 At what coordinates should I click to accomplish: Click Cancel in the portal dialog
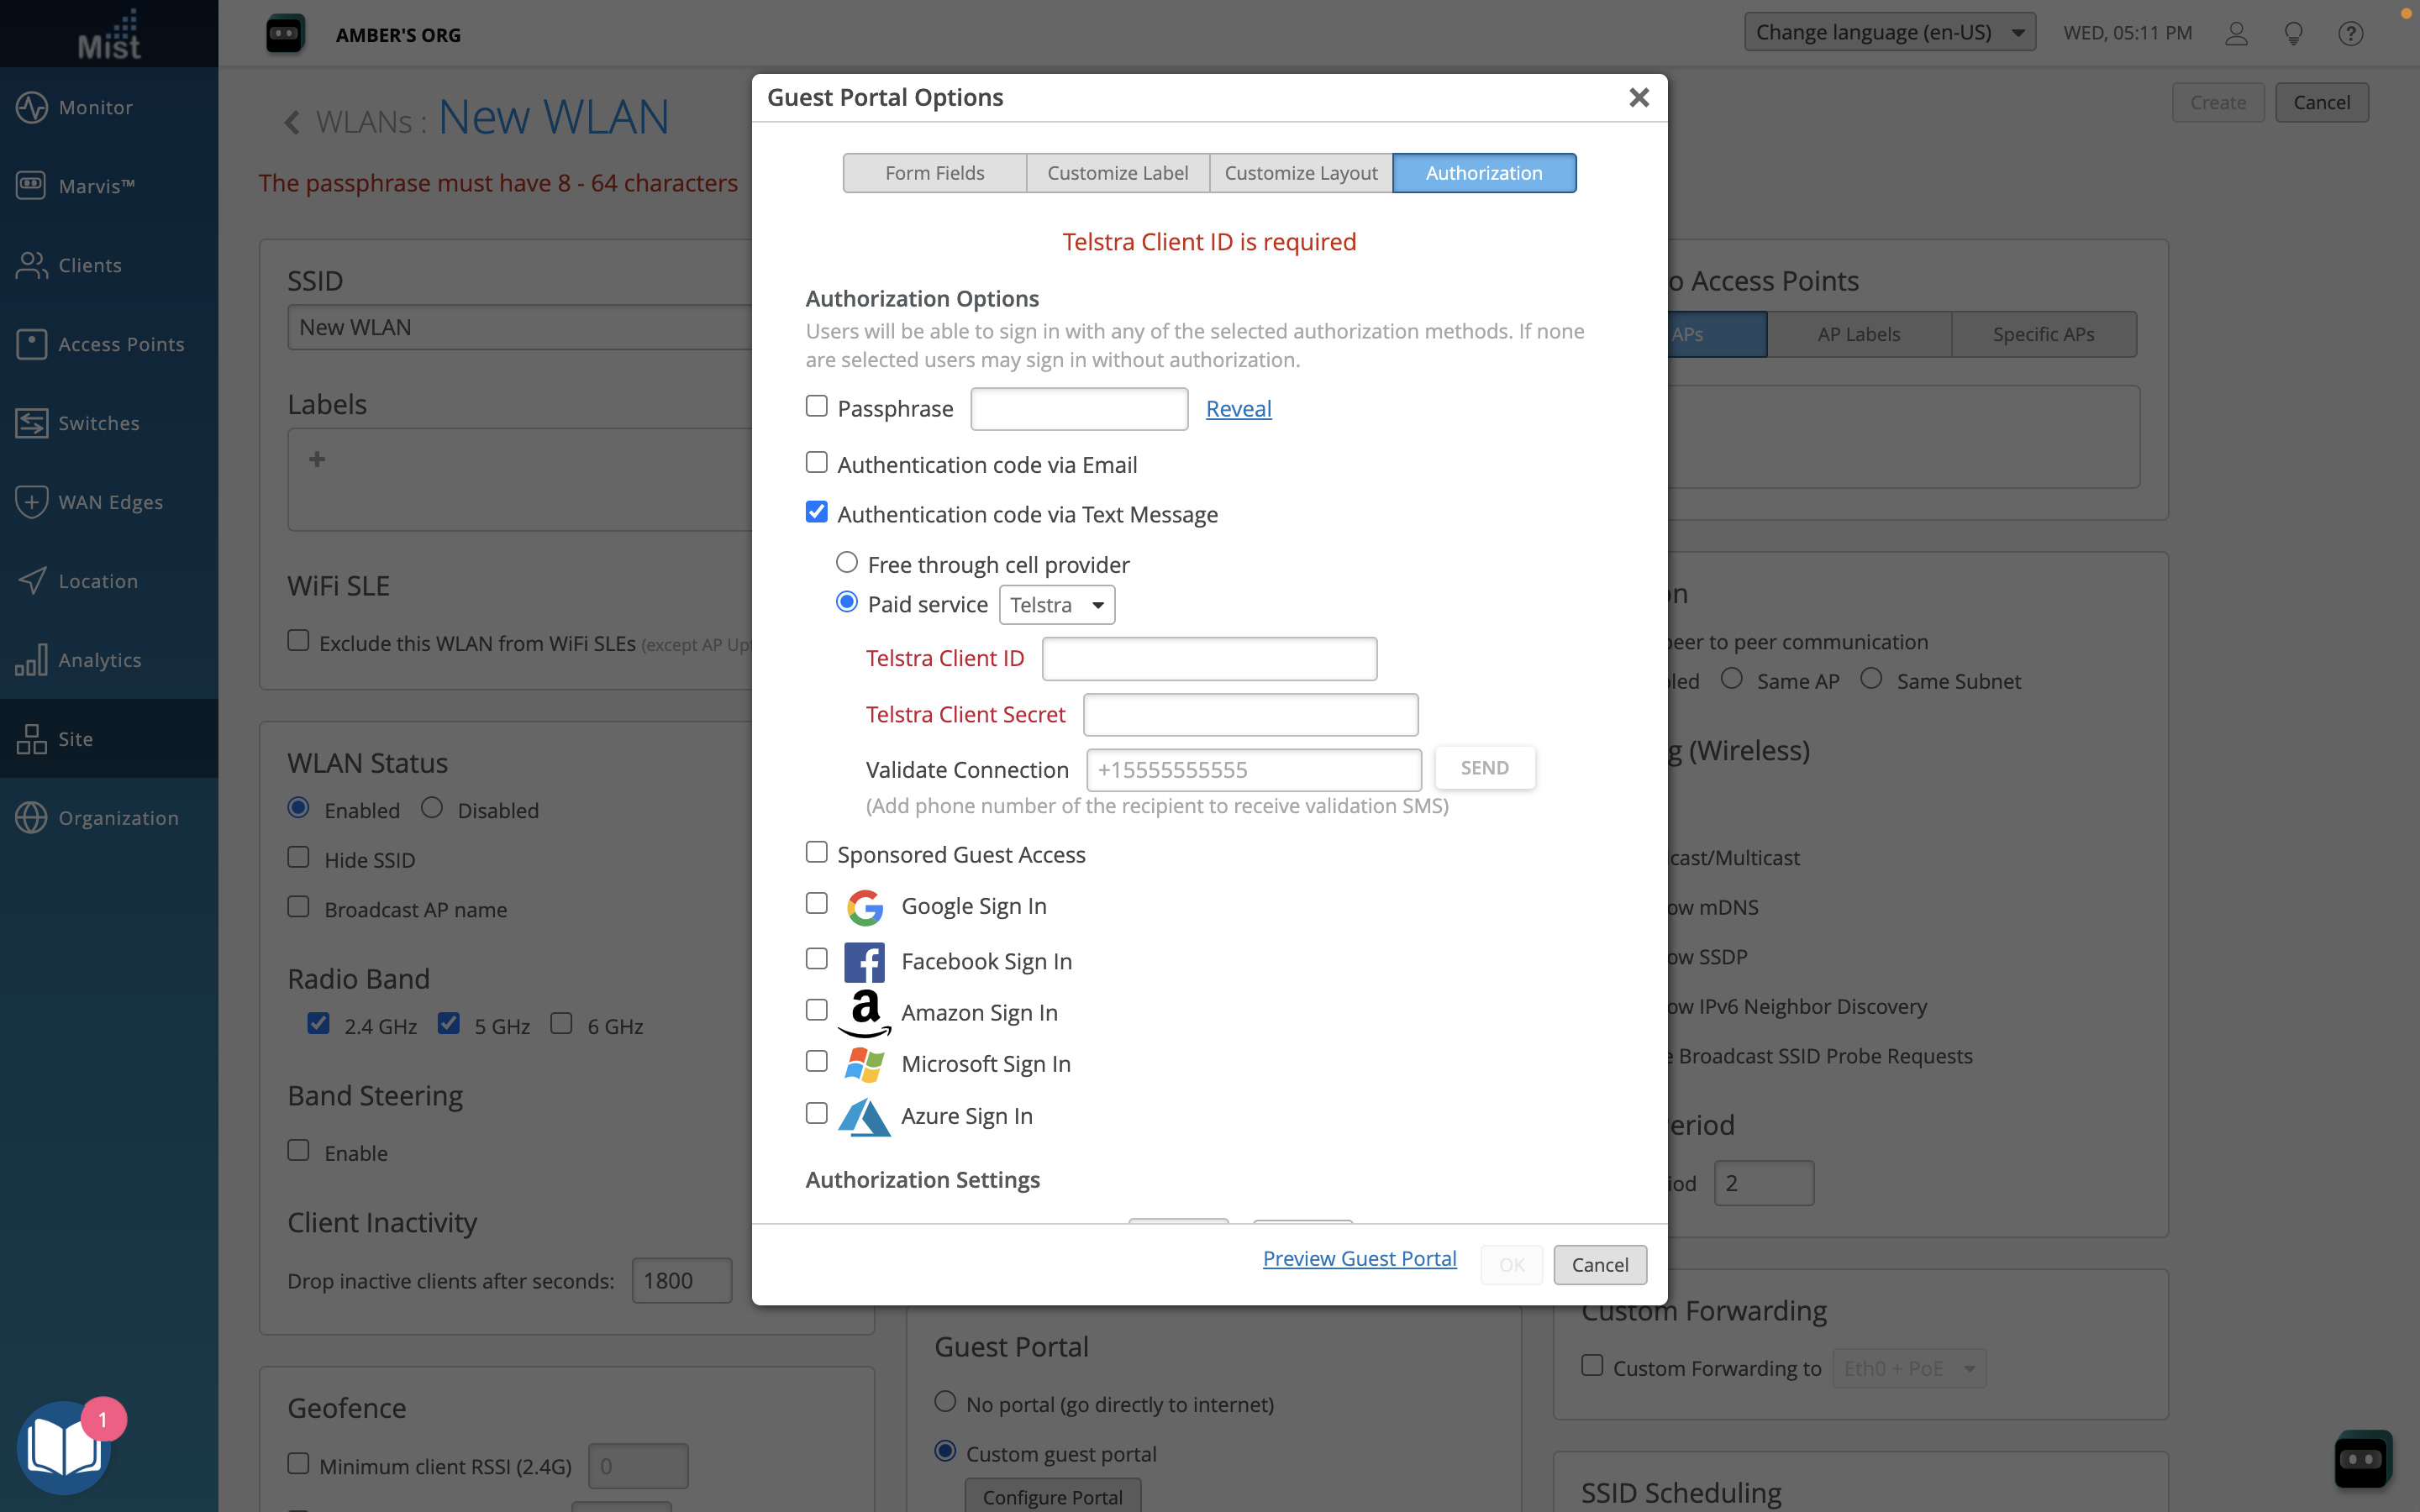[1599, 1265]
